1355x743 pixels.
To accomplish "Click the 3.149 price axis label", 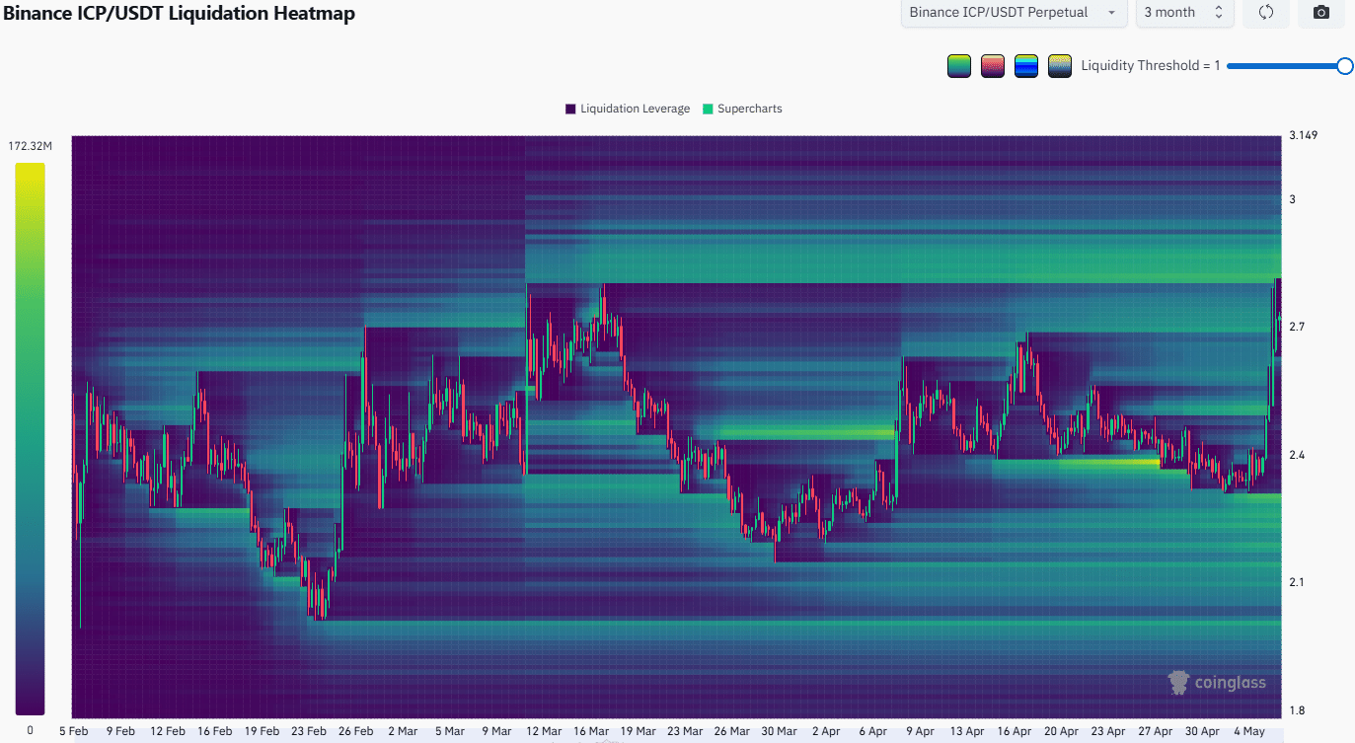I will [x=1304, y=135].
